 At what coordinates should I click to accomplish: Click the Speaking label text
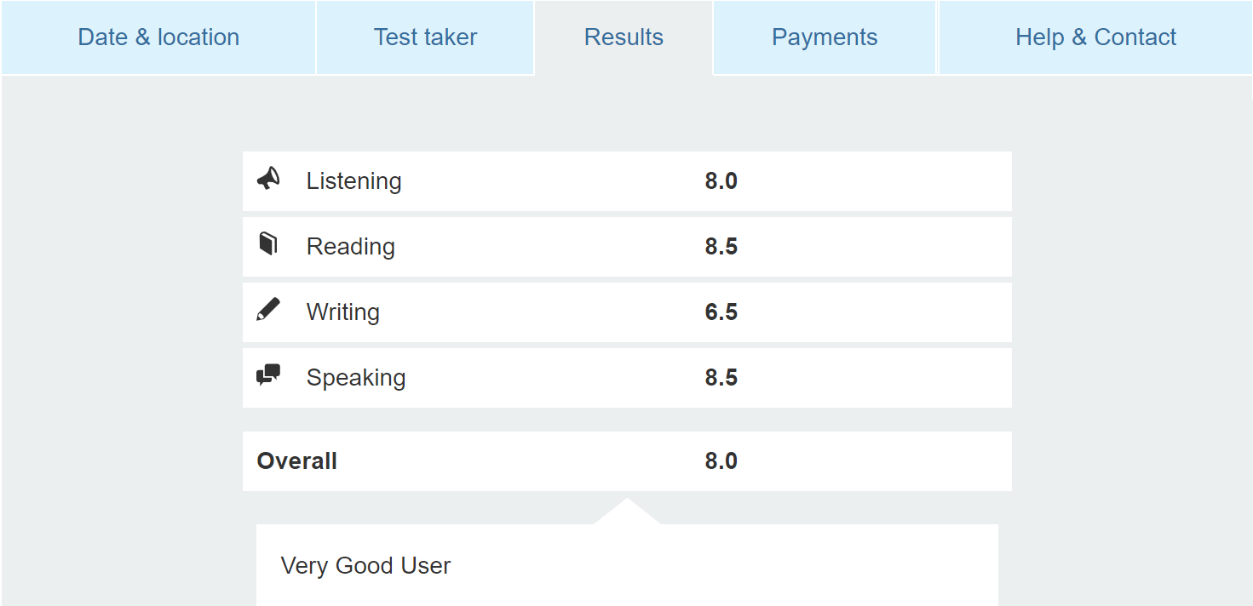tap(355, 378)
